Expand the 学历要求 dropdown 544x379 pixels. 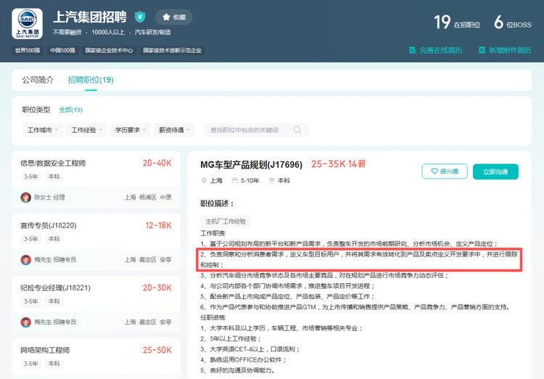pyautogui.click(x=130, y=130)
